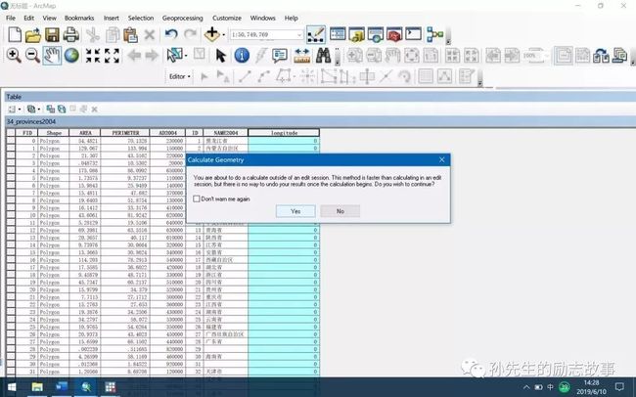Open the Catalog window icon

tap(356, 34)
